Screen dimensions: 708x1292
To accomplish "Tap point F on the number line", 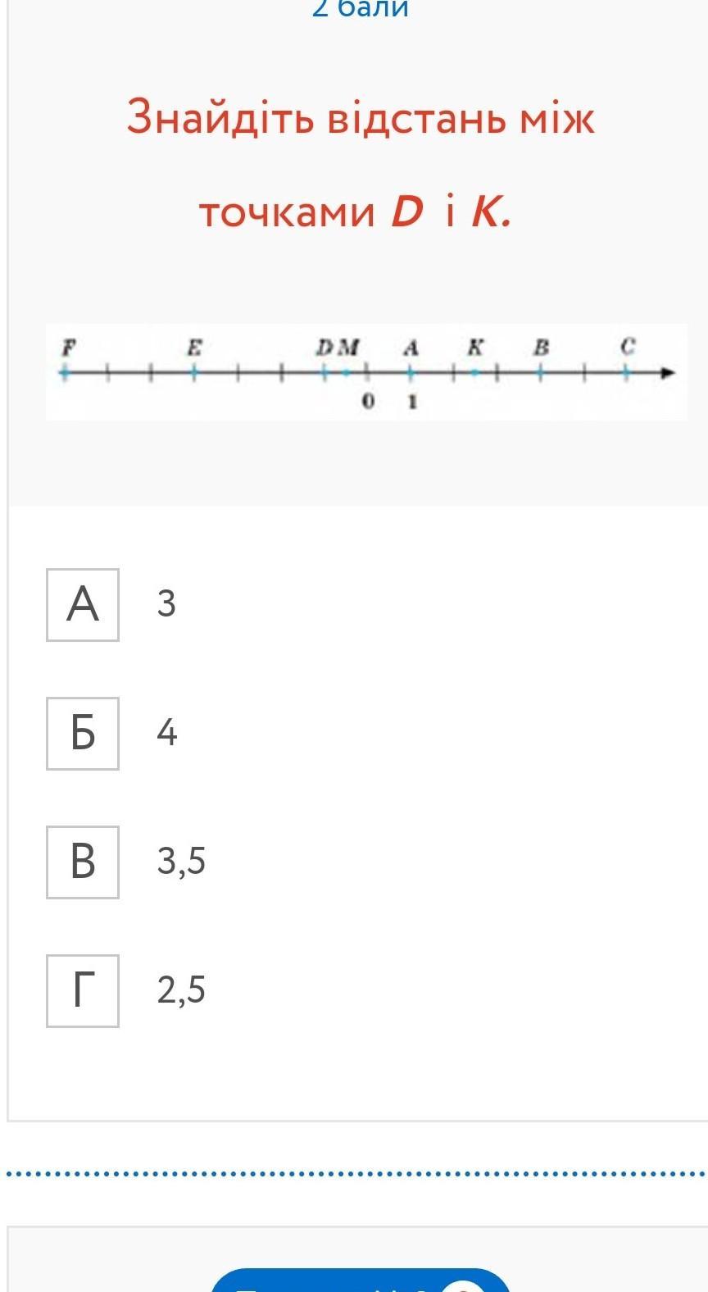I will pos(66,373).
